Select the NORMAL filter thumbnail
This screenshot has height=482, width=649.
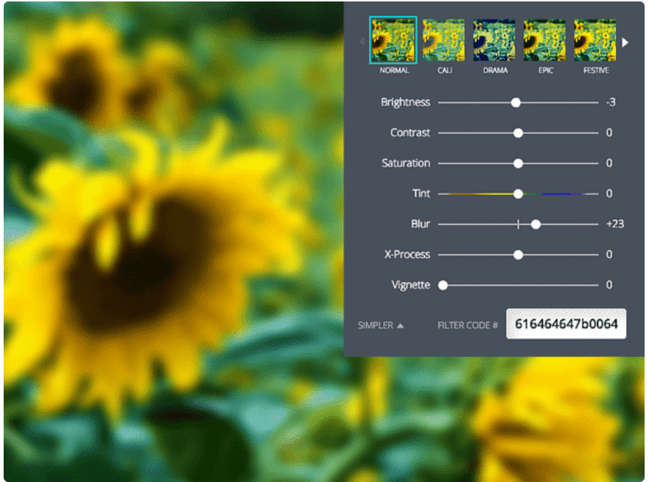[393, 40]
